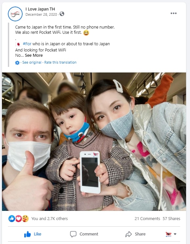Click the public globe audience icon
The width and height of the screenshot is (190, 244).
pos(62,14)
